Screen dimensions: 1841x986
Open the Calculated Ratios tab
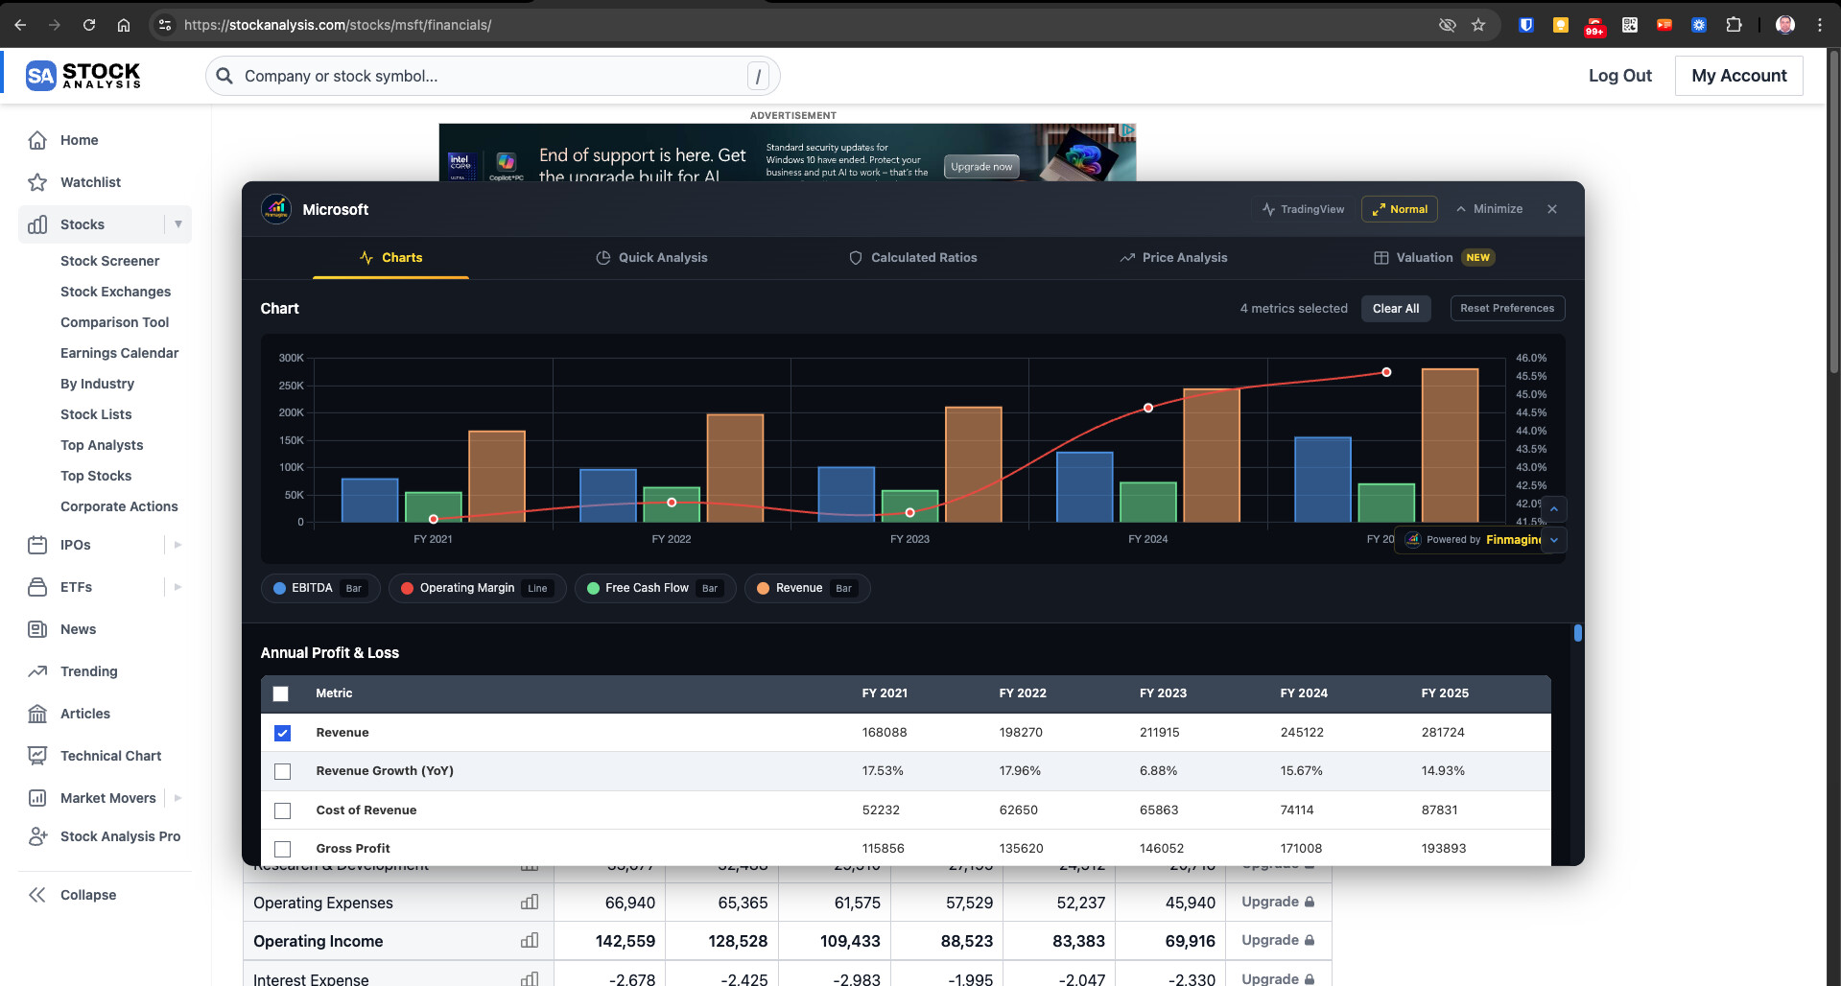click(912, 258)
